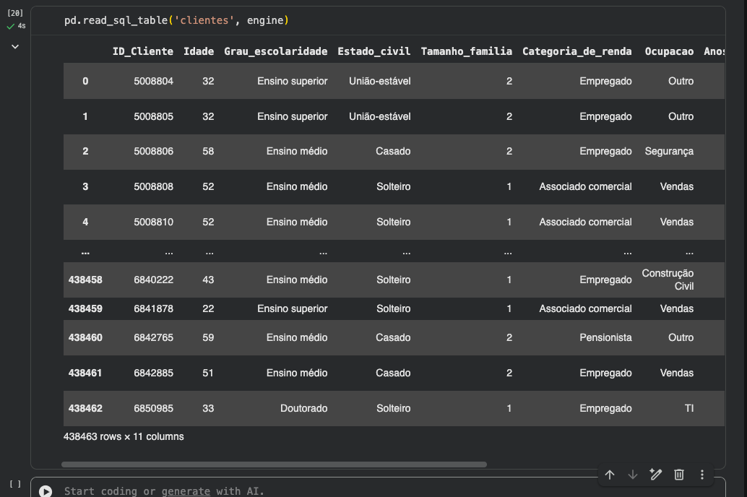Click the '438463 rows × 11 columns' summary text

pos(124,436)
